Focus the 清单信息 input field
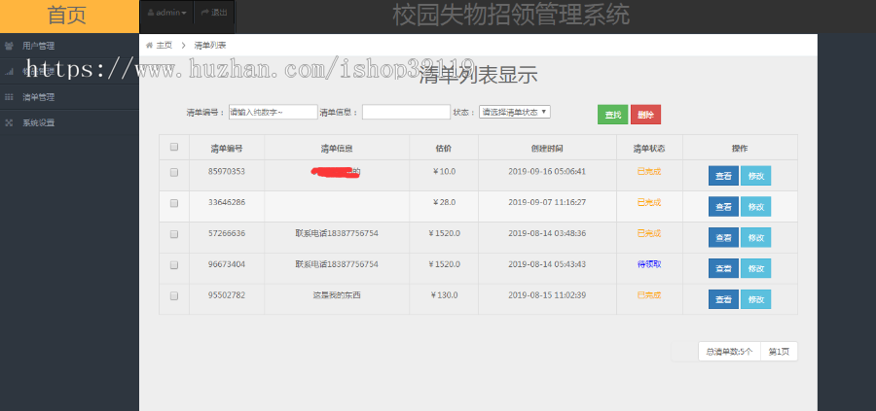This screenshot has height=411, width=876. click(406, 112)
